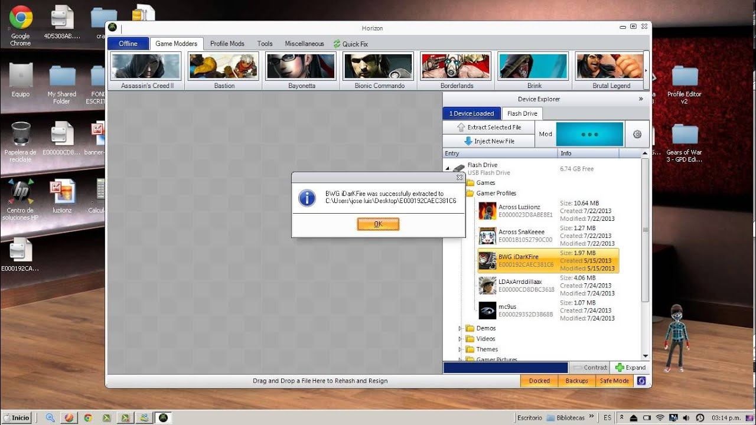
Task: Click the Contract button
Action: [x=589, y=367]
